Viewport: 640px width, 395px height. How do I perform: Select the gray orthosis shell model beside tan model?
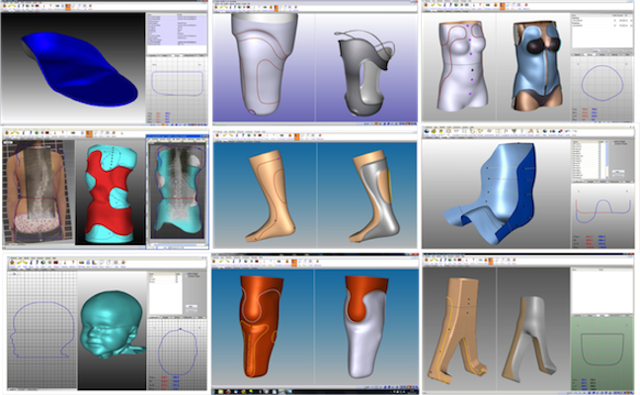tap(529, 339)
